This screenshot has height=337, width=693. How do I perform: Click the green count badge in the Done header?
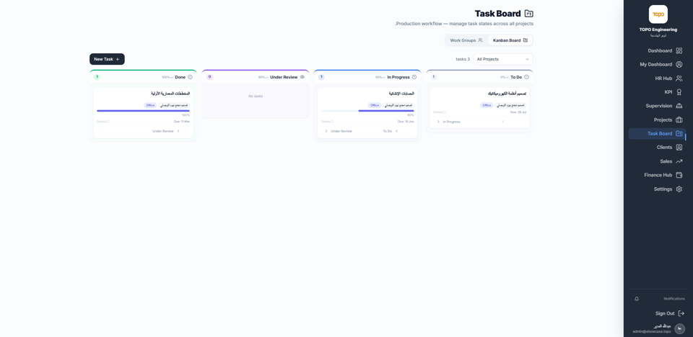pyautogui.click(x=97, y=77)
